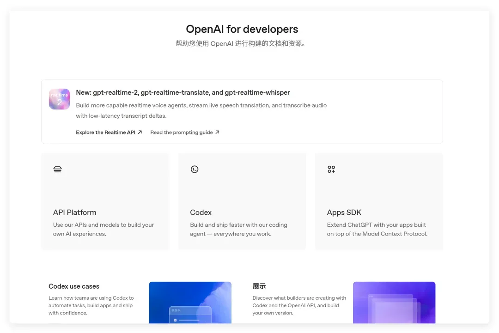499x333 pixels.
Task: Open the Codex card title
Action: [x=201, y=212]
